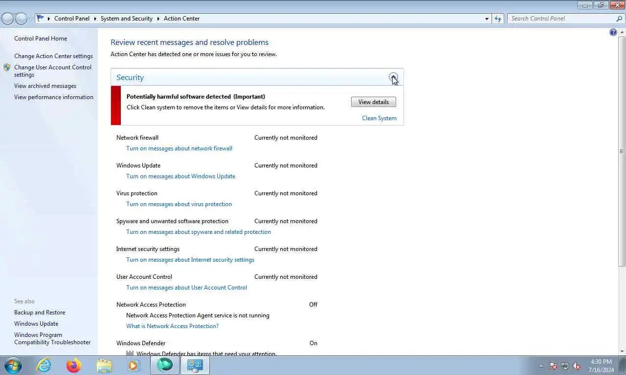
Task: Click the teal play-icon app on taskbar
Action: click(165, 365)
